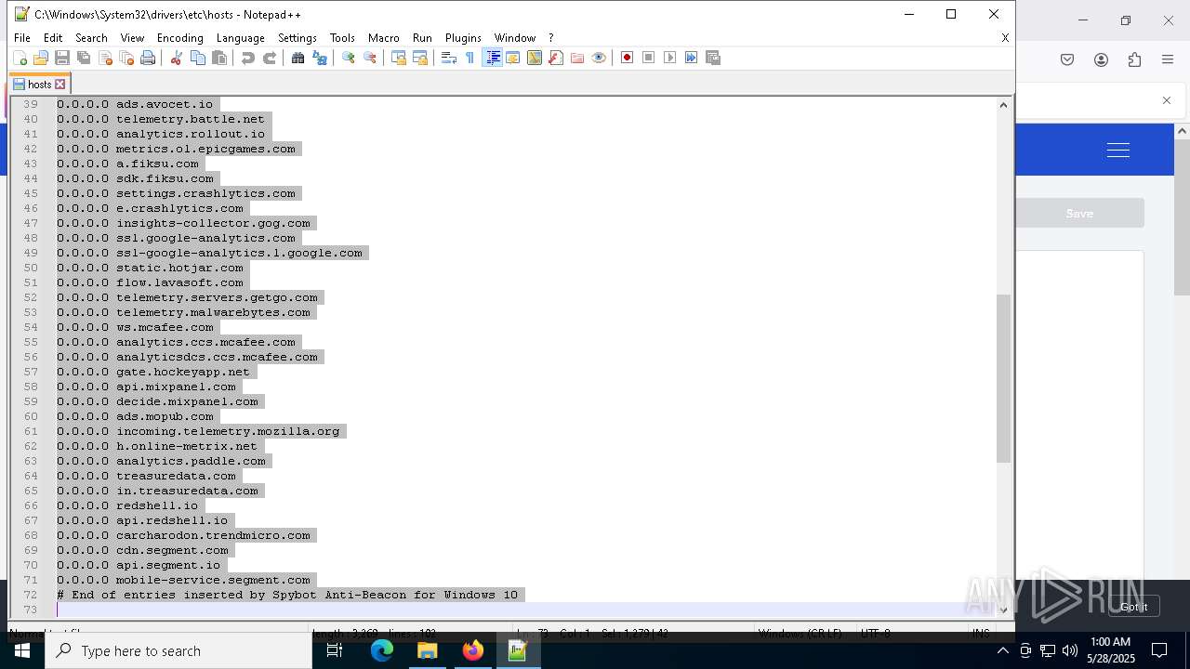Open Folder as Workspace icon
1190x669 pixels.
pos(577,58)
